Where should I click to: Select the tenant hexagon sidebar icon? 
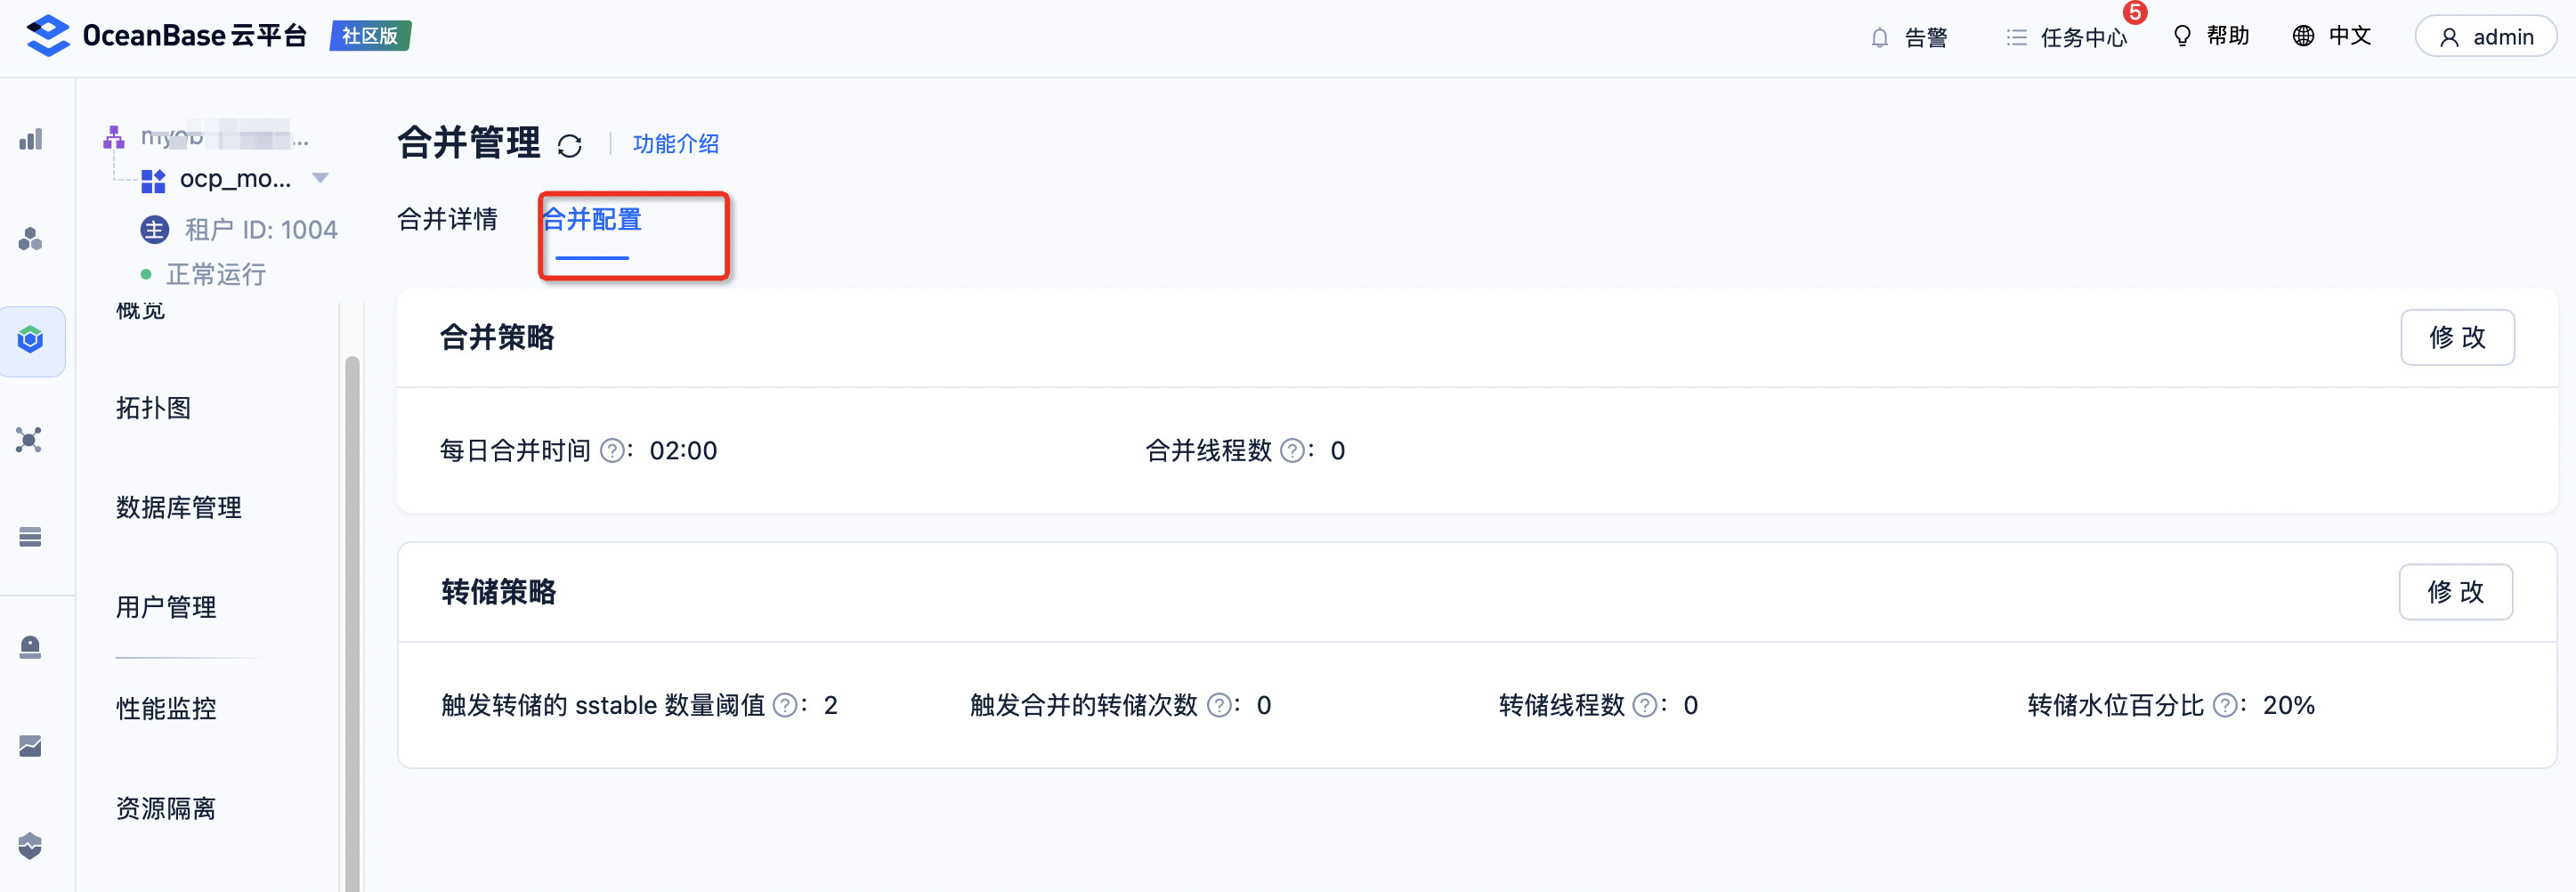click(31, 340)
